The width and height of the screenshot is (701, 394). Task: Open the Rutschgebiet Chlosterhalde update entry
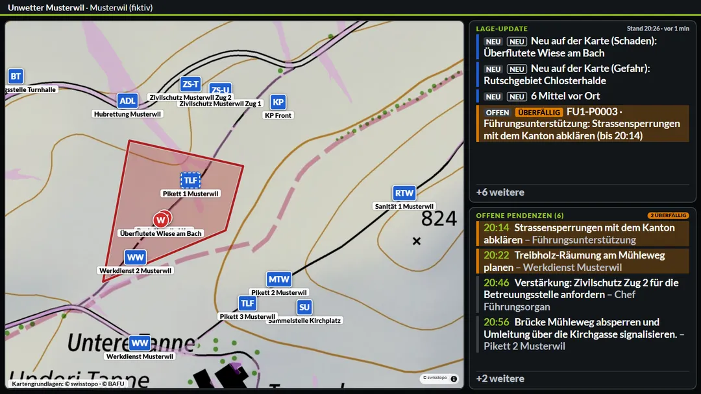pos(583,75)
